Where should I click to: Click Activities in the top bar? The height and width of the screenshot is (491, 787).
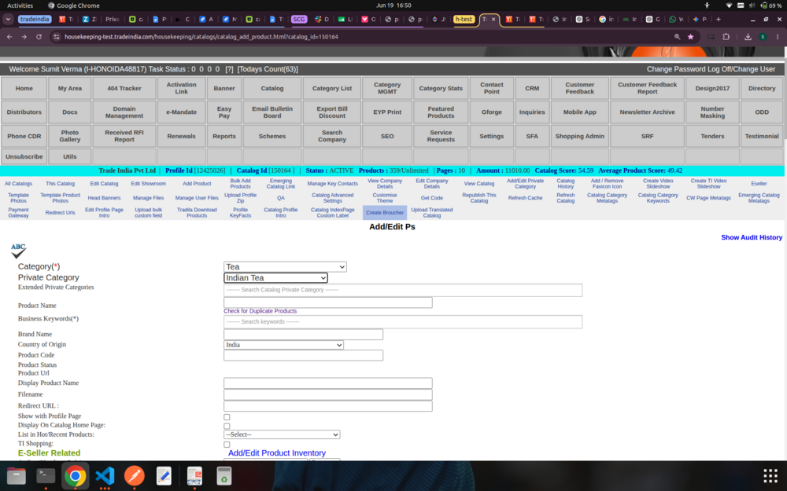(x=20, y=5)
